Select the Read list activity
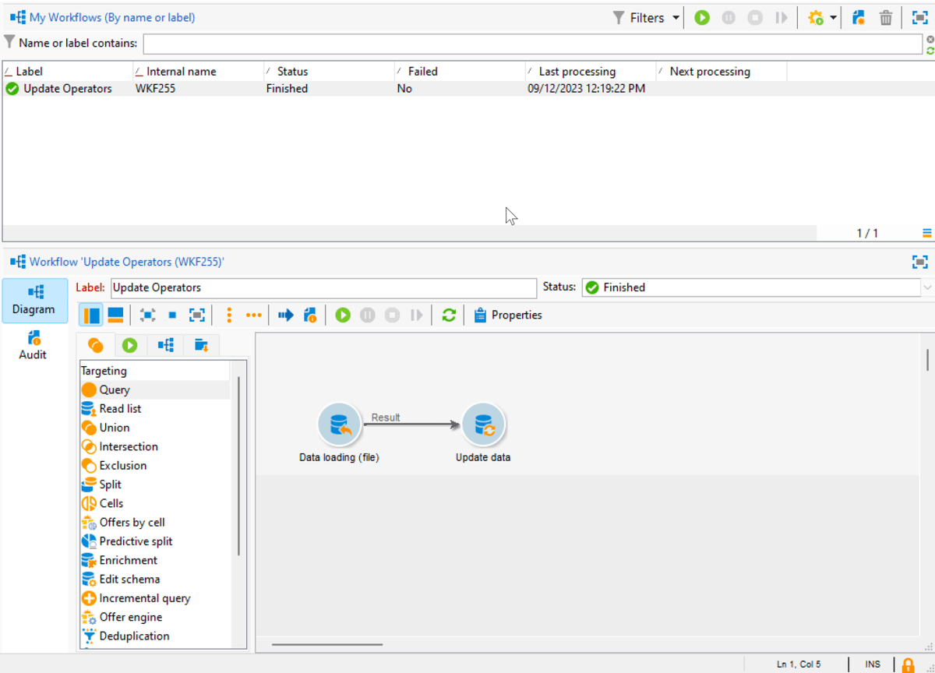The height and width of the screenshot is (673, 935). [x=156, y=409]
